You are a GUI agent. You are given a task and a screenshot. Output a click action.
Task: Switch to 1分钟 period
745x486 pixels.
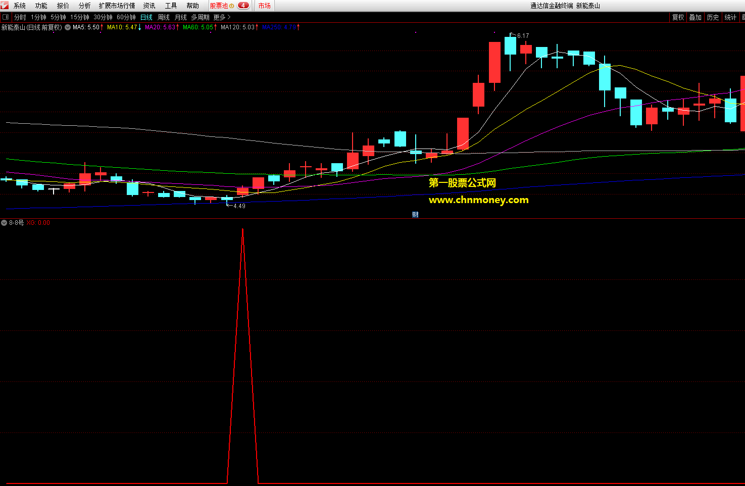coord(38,17)
